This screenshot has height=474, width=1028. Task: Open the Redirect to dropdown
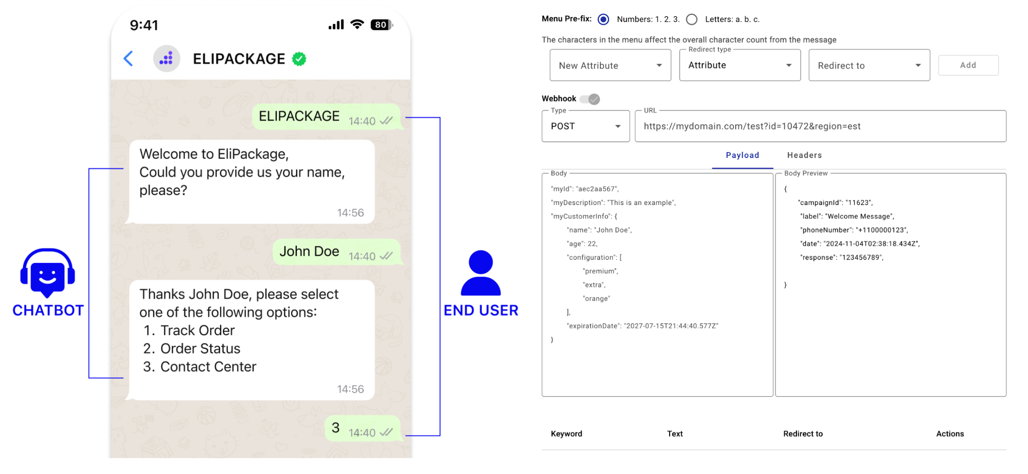pos(869,66)
